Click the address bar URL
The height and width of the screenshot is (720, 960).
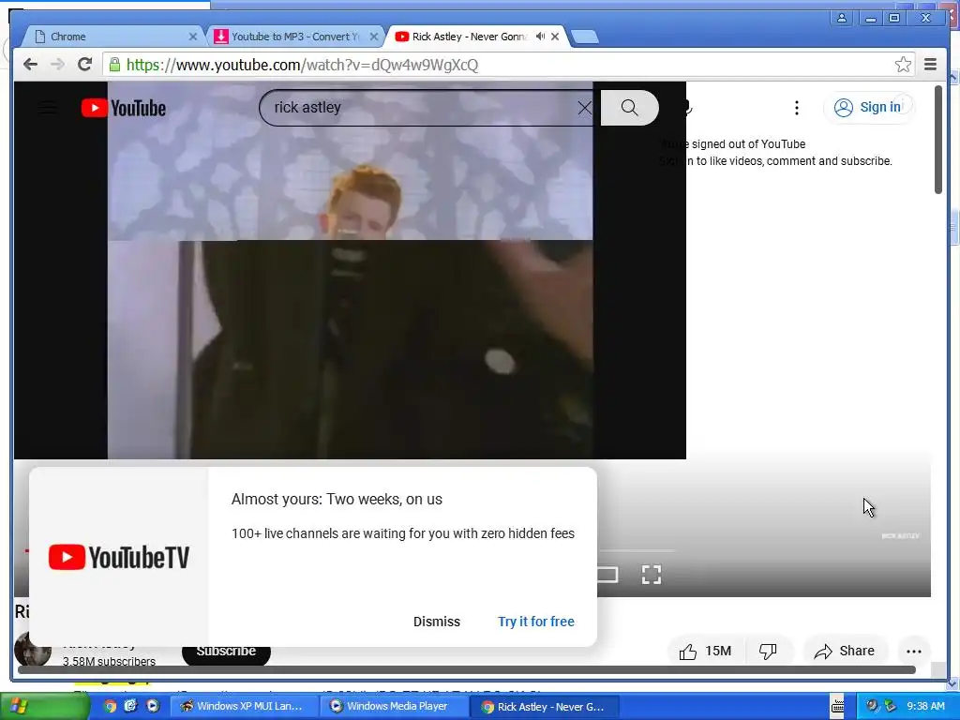coord(302,65)
